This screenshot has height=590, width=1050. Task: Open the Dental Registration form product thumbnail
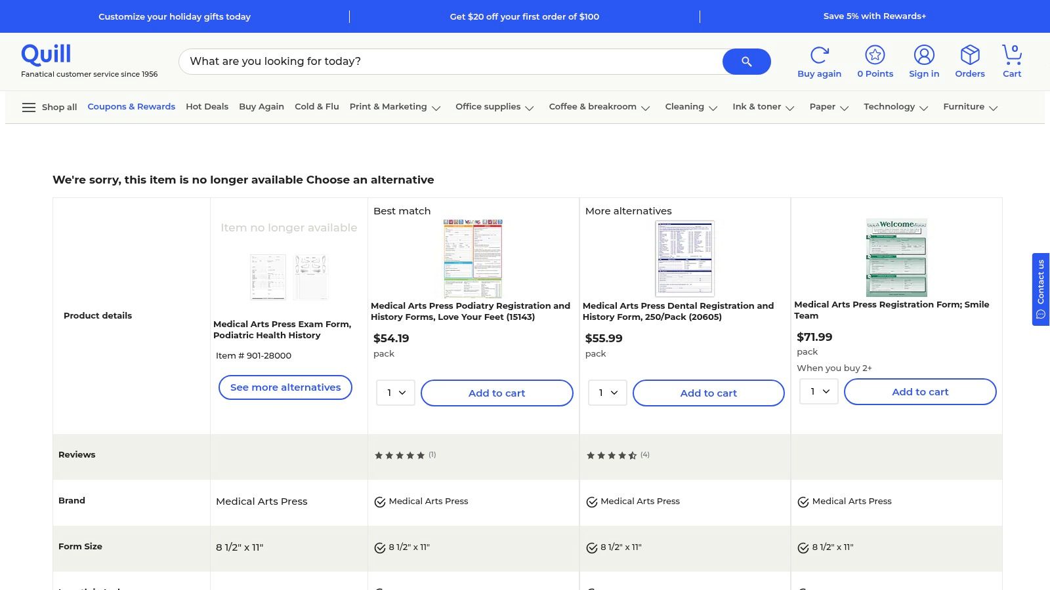tap(684, 258)
